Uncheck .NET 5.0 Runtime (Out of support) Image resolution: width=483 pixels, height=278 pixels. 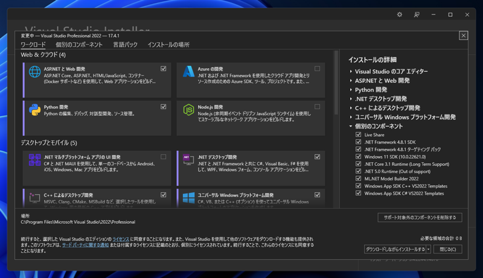[358, 171]
